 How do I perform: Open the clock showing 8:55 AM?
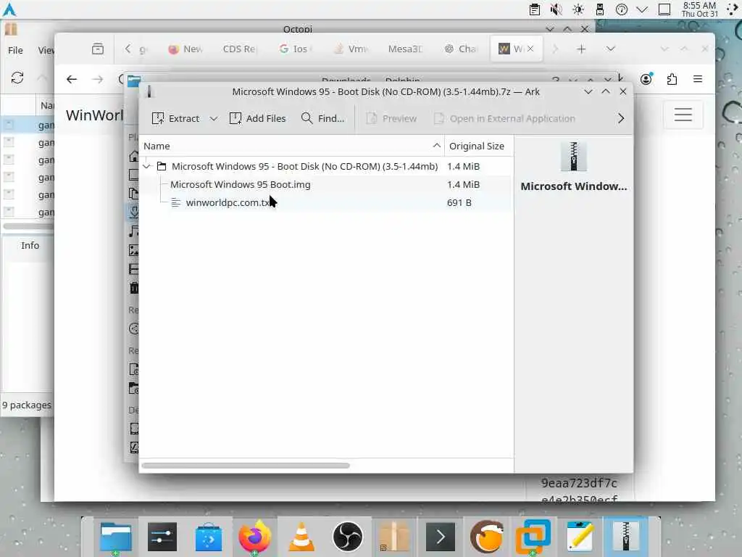pos(699,9)
